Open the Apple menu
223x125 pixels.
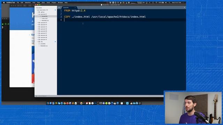[4, 2]
